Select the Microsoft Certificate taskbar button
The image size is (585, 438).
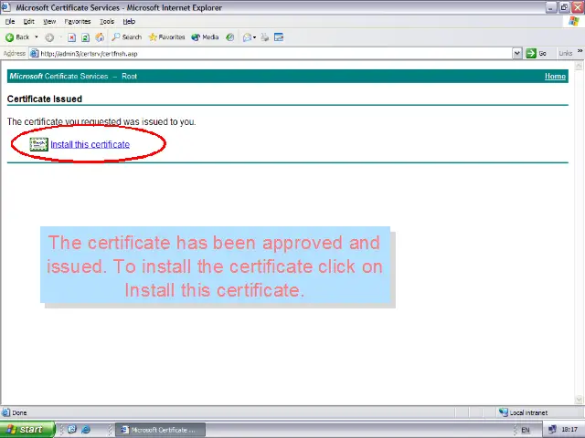(160, 430)
